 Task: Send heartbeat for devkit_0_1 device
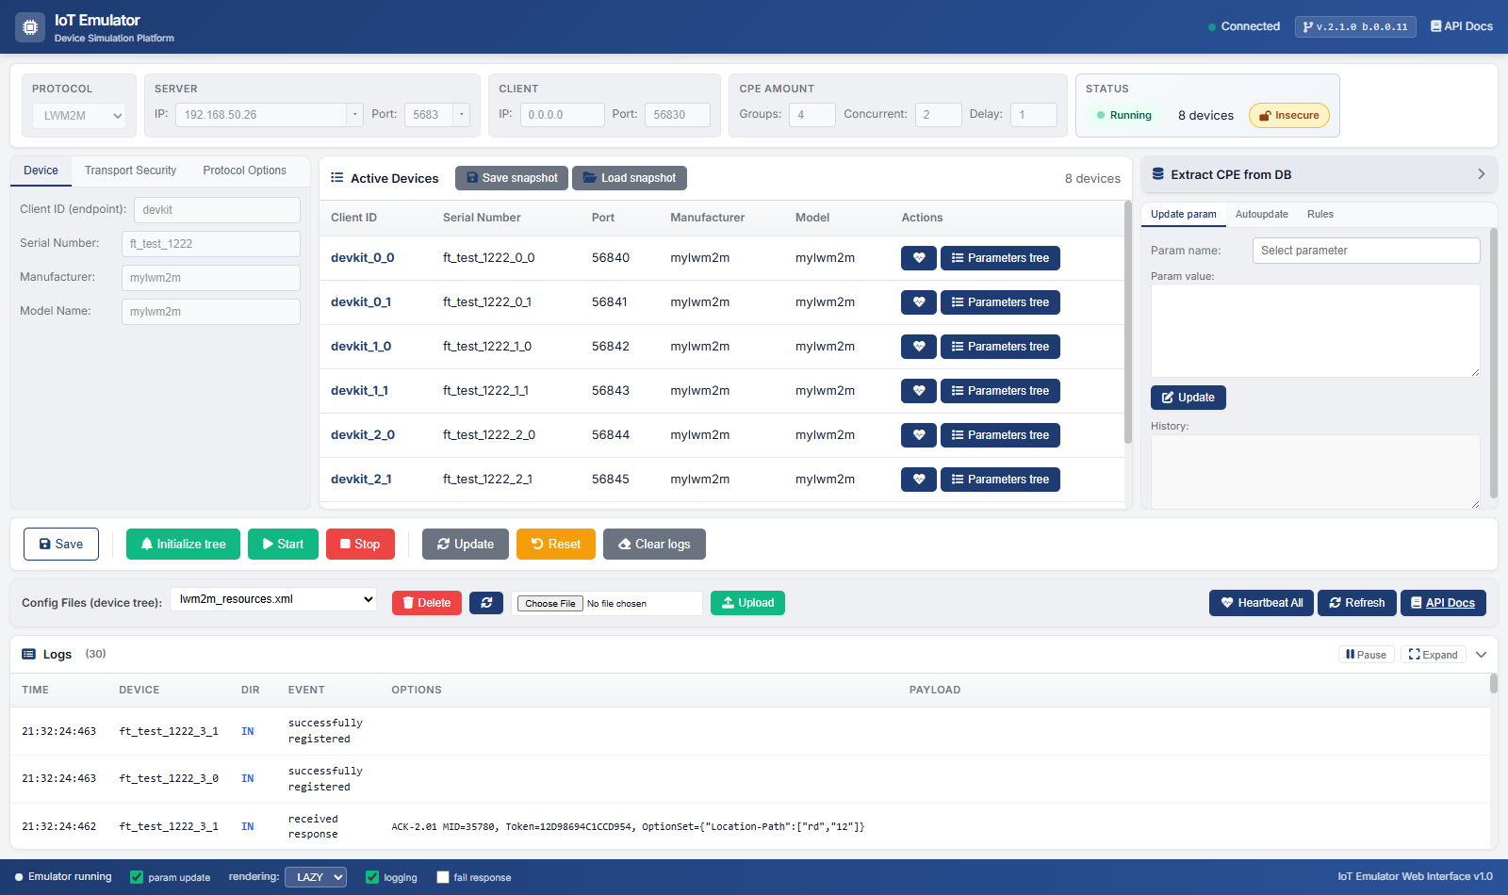coord(919,302)
